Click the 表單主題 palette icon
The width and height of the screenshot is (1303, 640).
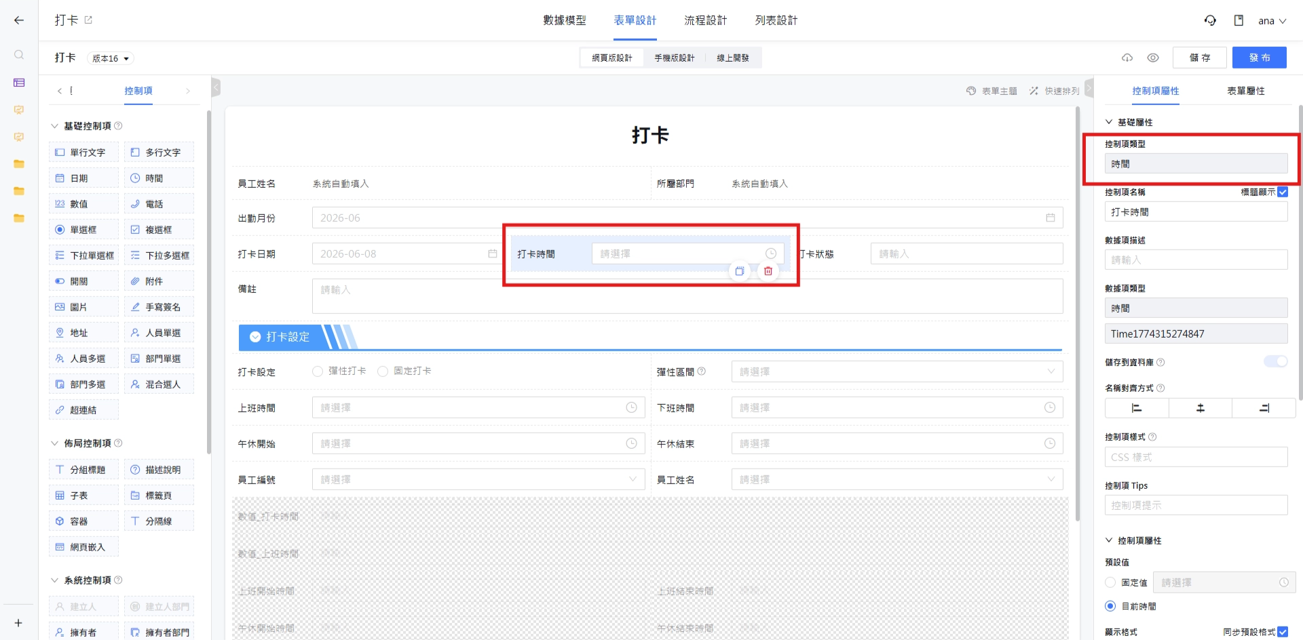pos(971,91)
